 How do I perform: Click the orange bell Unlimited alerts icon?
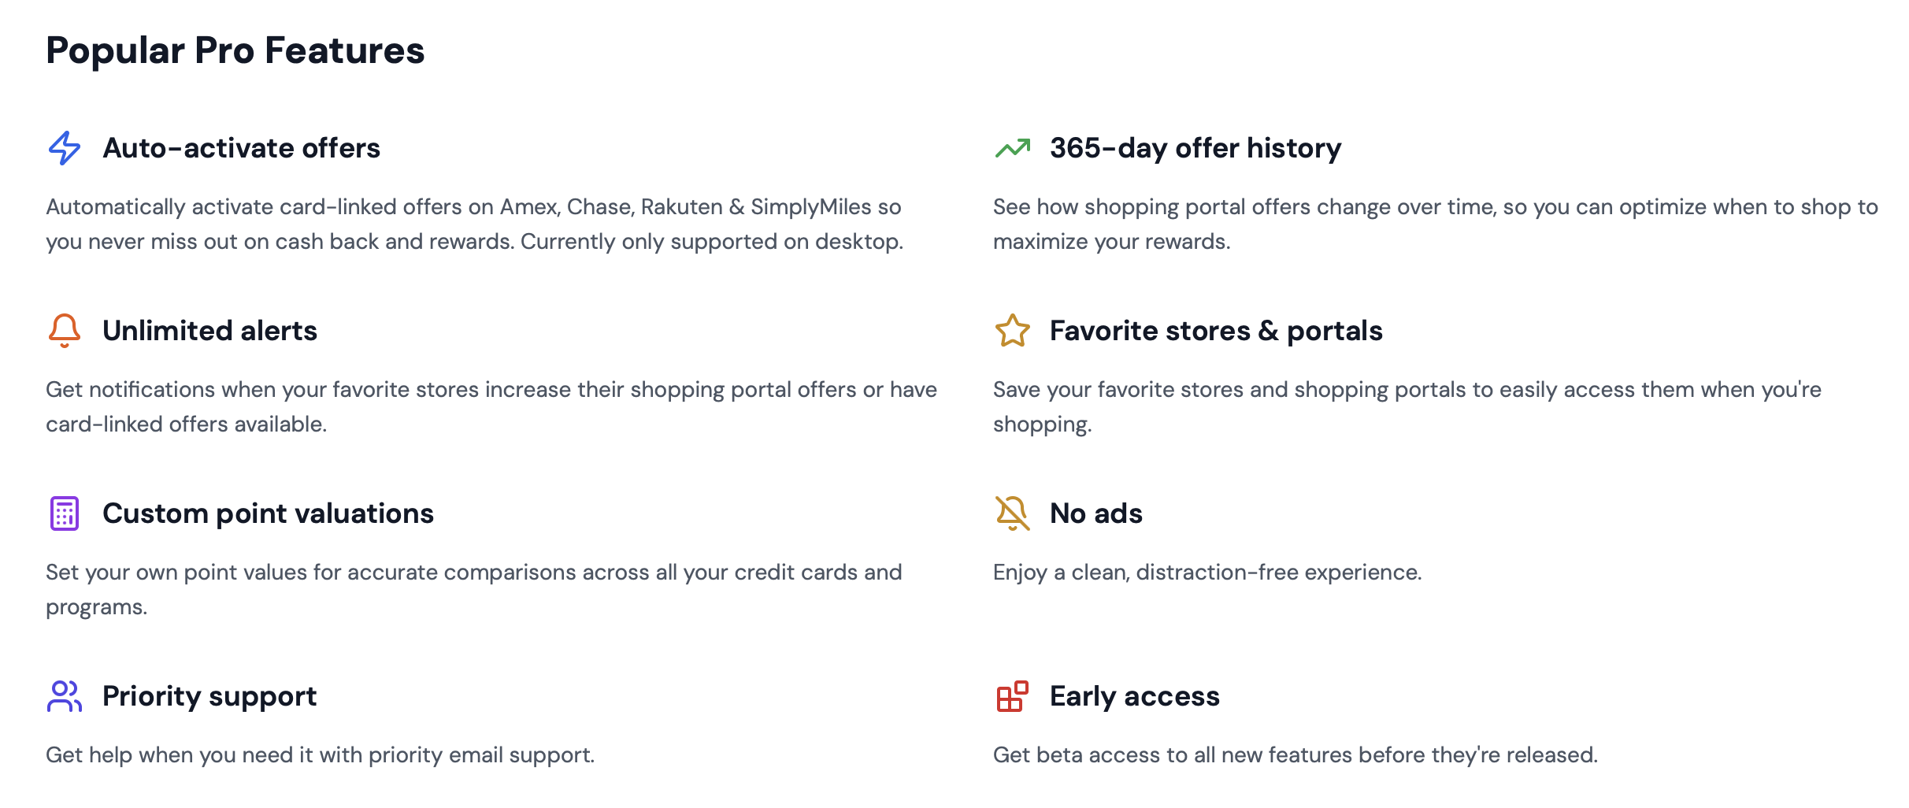tap(65, 331)
